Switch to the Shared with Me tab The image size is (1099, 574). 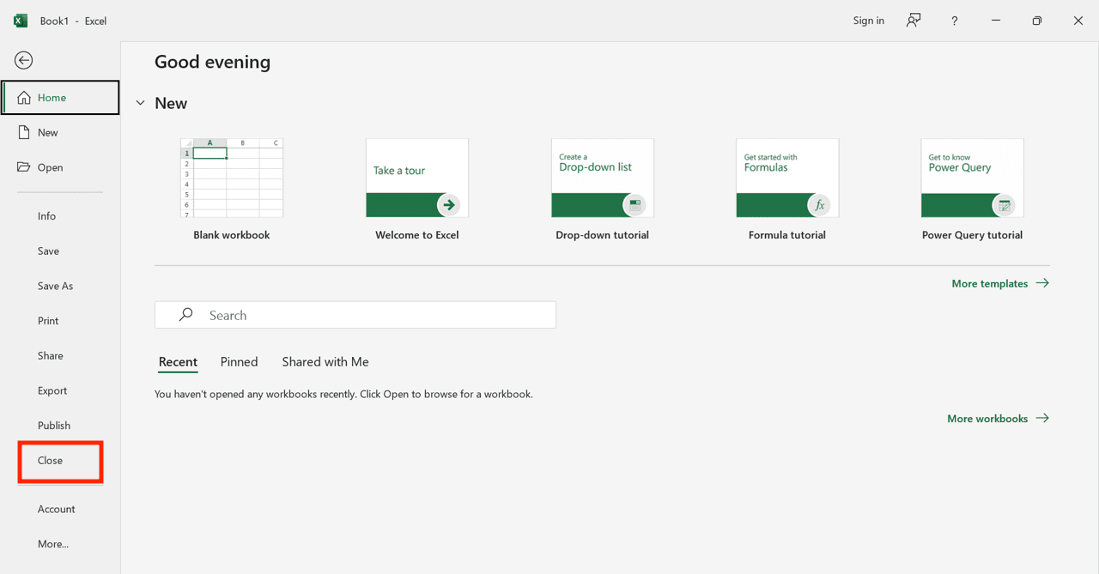click(x=325, y=362)
